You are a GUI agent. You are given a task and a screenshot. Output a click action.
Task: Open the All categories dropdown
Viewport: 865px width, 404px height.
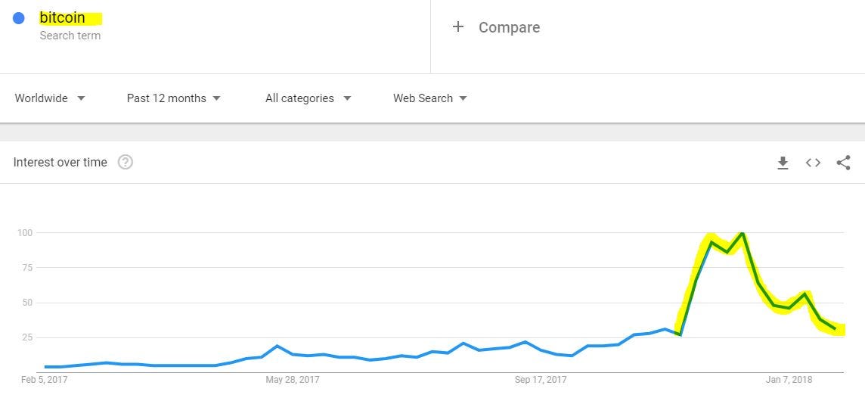[x=308, y=98]
